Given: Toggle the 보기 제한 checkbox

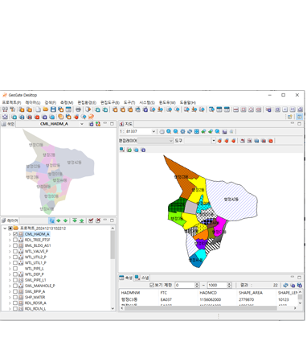Looking at the screenshot, I should 152,285.
